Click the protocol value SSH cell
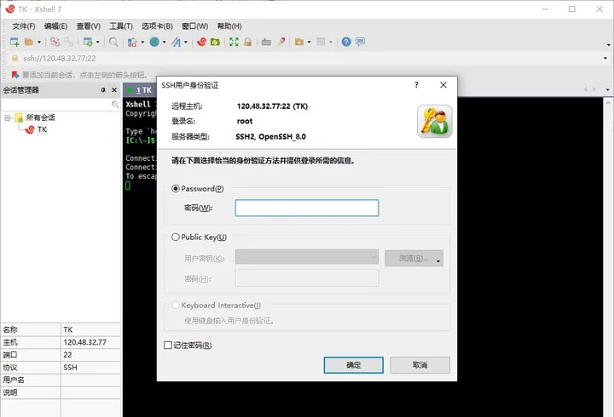The image size is (614, 417). [x=91, y=368]
